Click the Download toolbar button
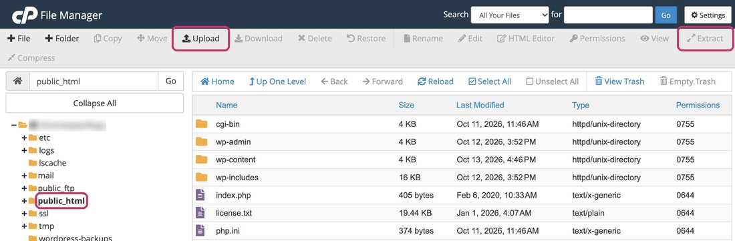The height and width of the screenshot is (241, 735). point(259,38)
